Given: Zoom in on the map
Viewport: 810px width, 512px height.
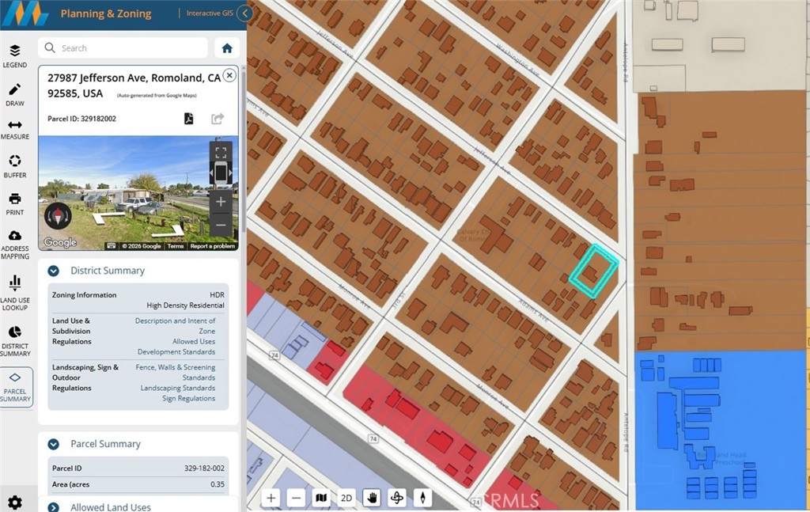Looking at the screenshot, I should tap(271, 498).
